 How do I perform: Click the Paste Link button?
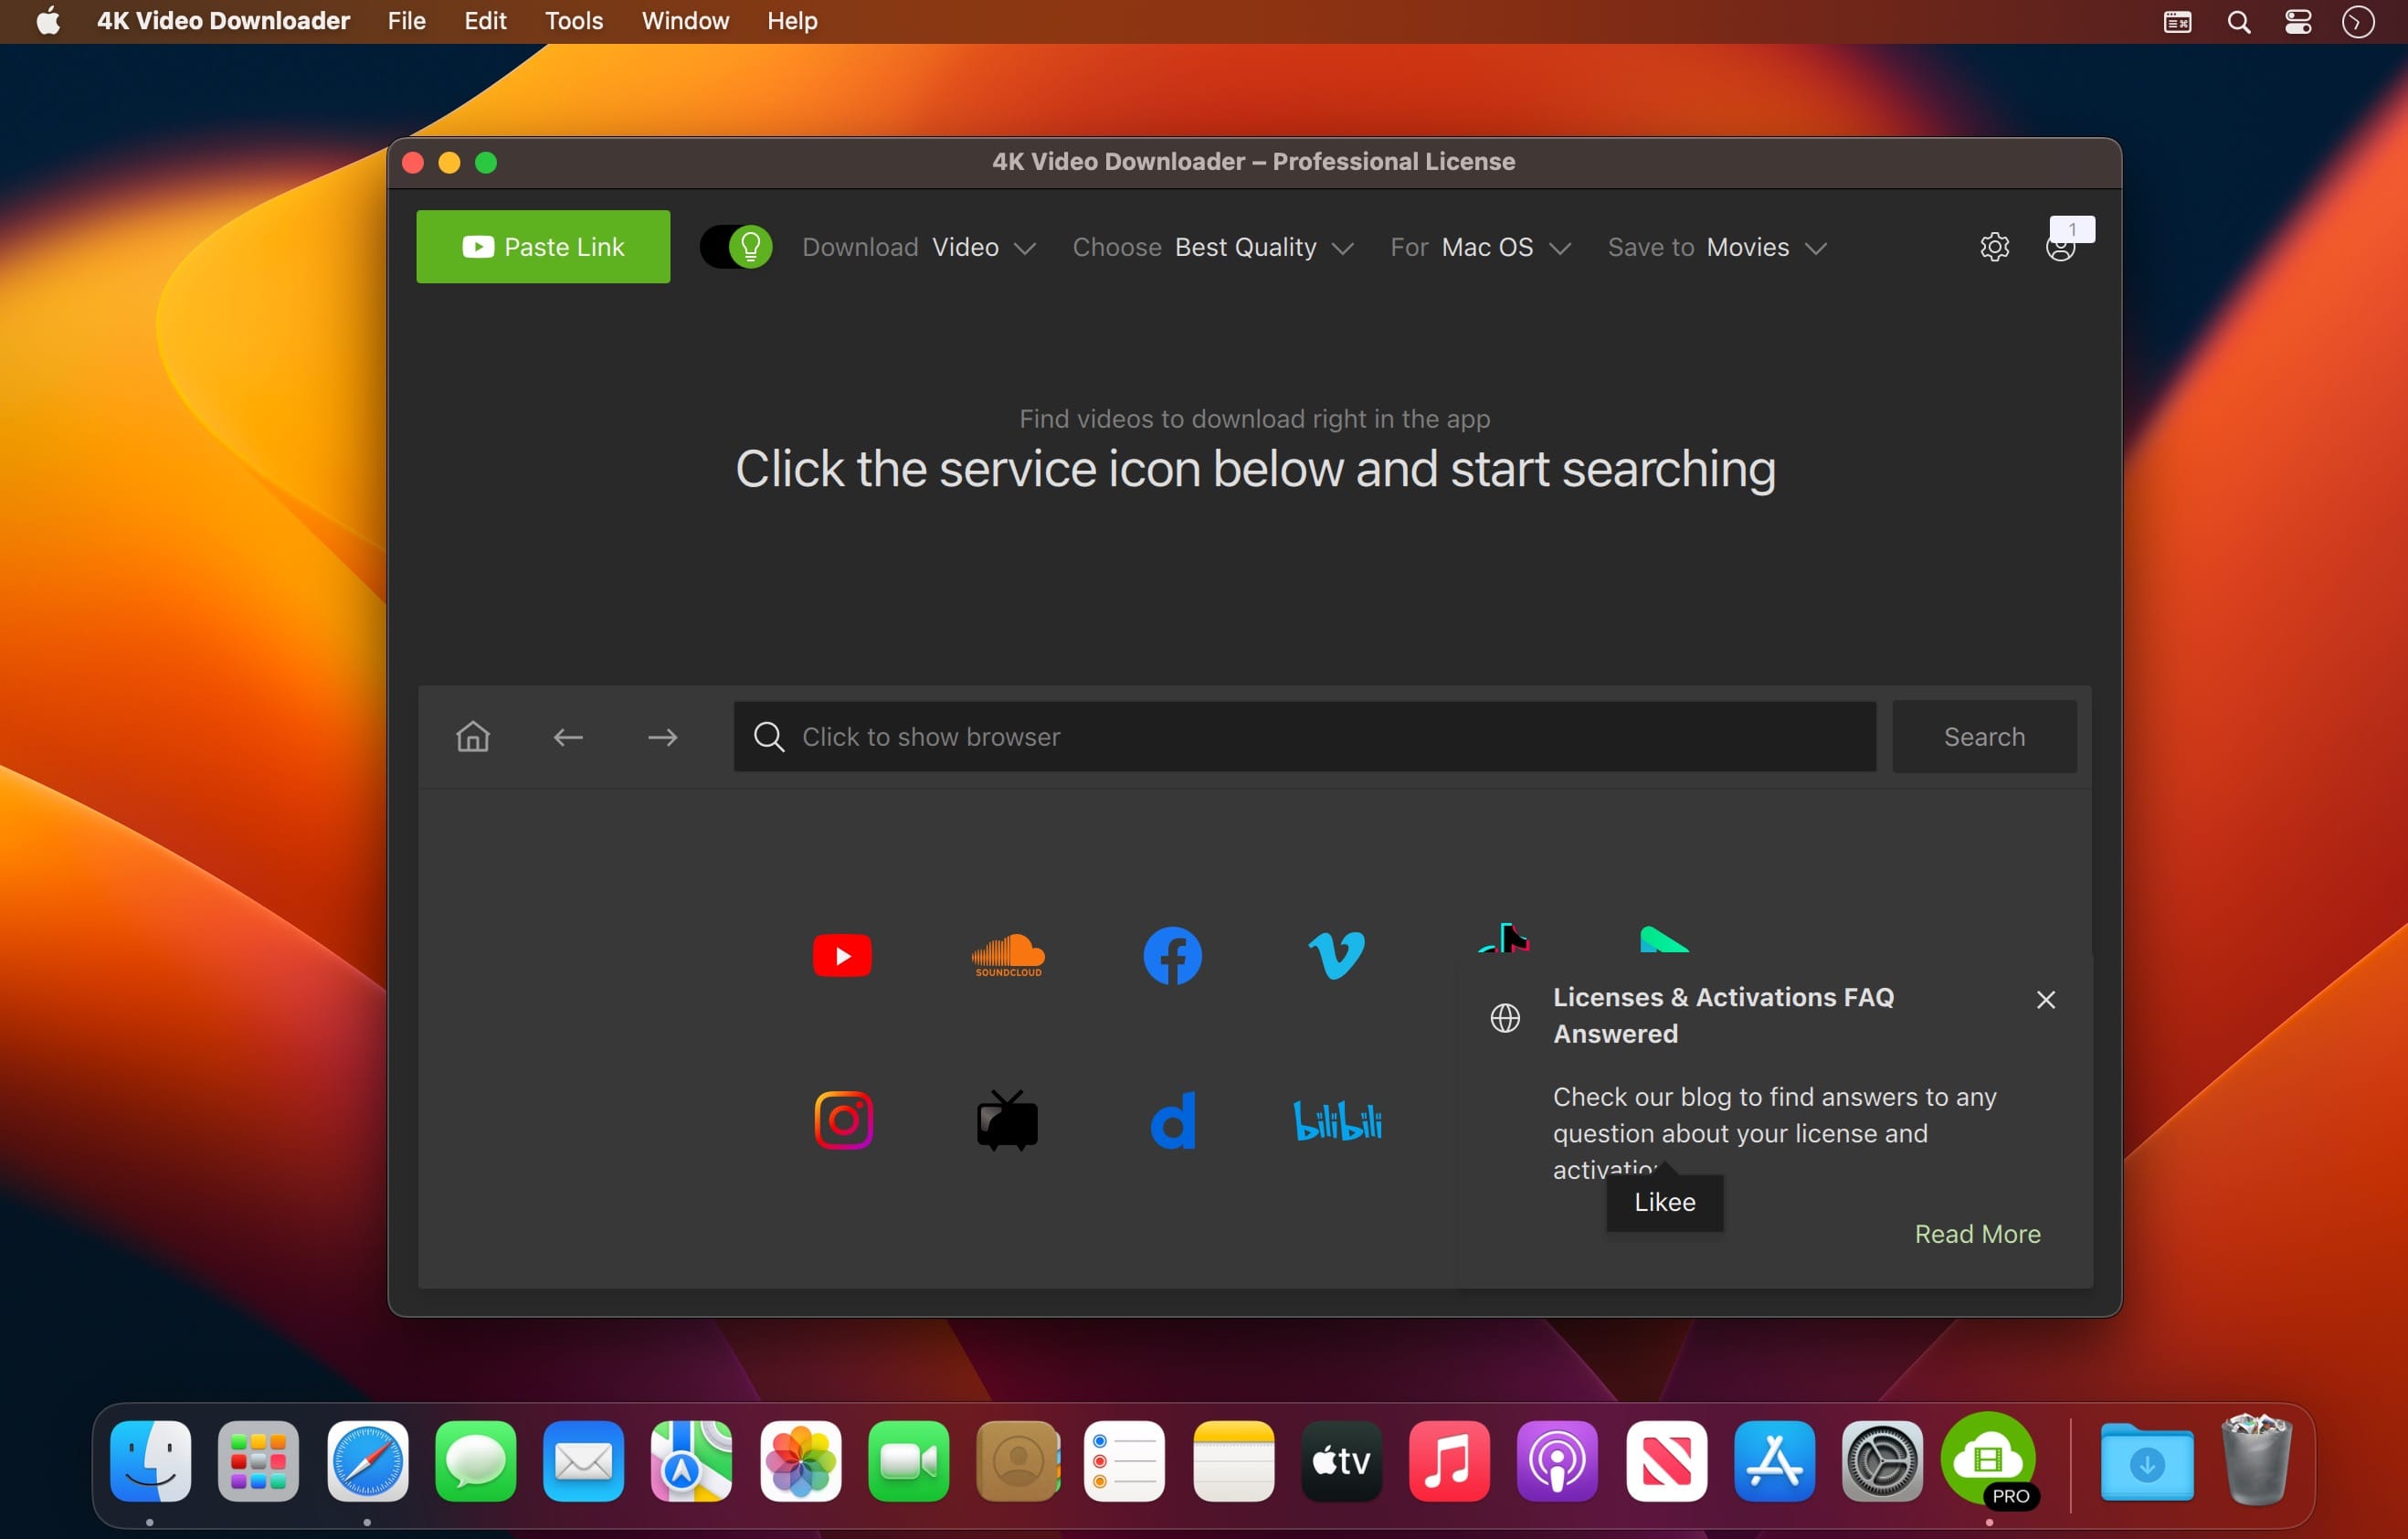pyautogui.click(x=544, y=246)
